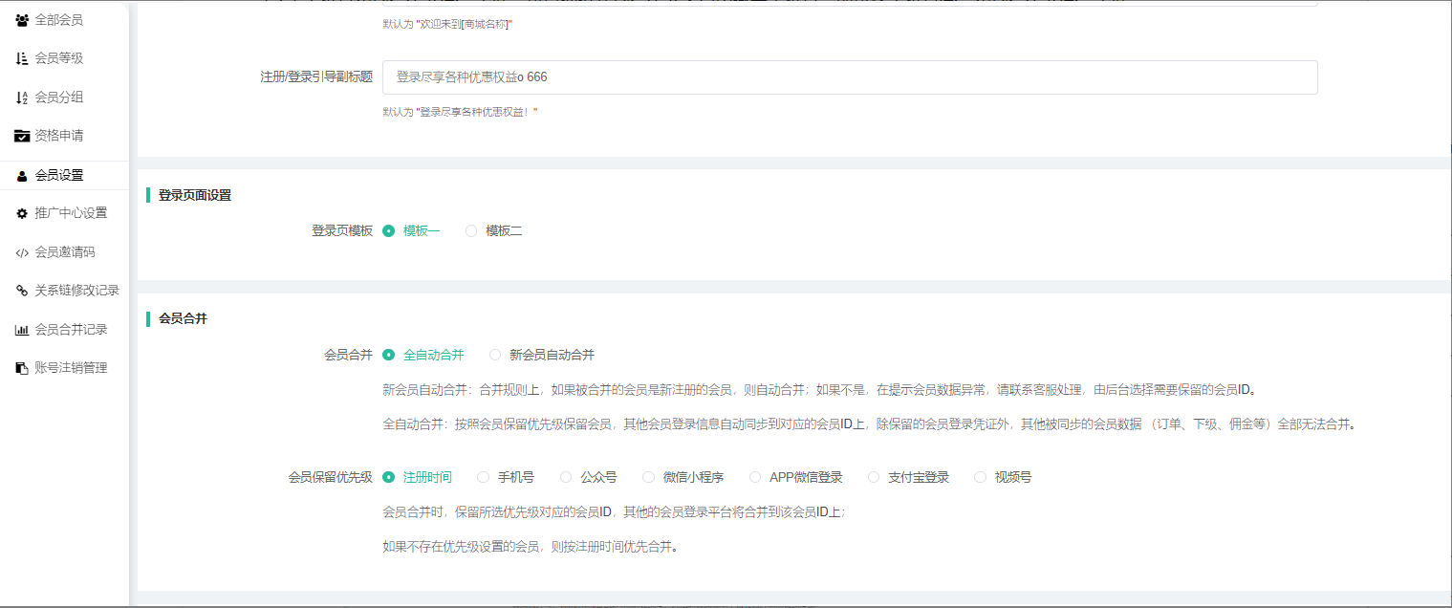Click the 注册/登录引导副标题 input field

click(849, 77)
